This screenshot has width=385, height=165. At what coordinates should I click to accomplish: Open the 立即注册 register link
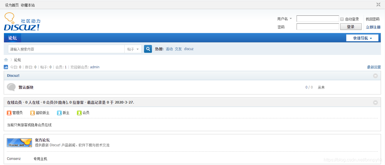point(373,27)
